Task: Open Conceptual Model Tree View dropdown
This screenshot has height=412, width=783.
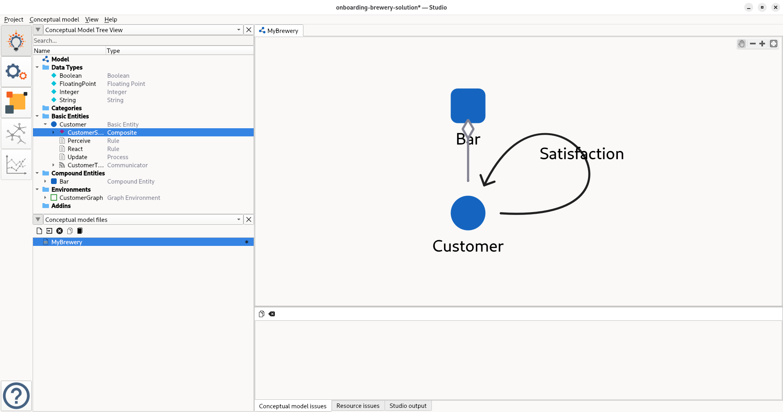Action: (239, 30)
